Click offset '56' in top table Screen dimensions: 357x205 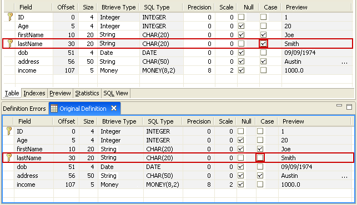tap(71, 61)
